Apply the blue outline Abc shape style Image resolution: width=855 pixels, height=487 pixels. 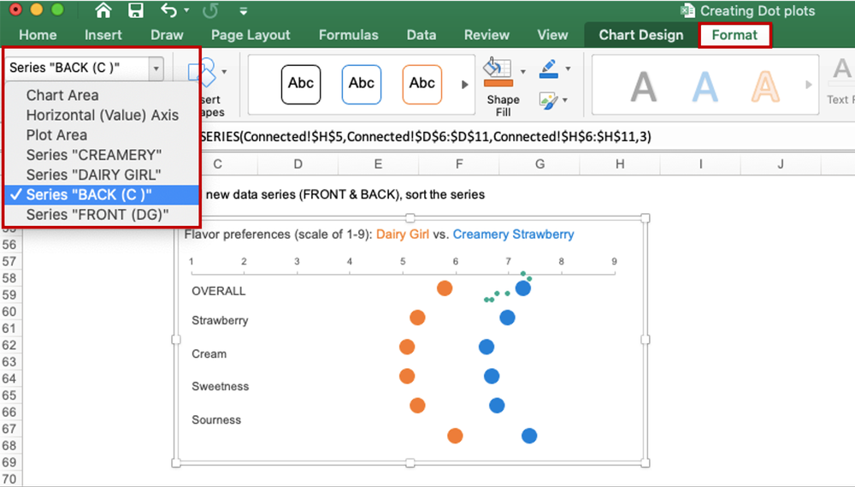point(362,84)
